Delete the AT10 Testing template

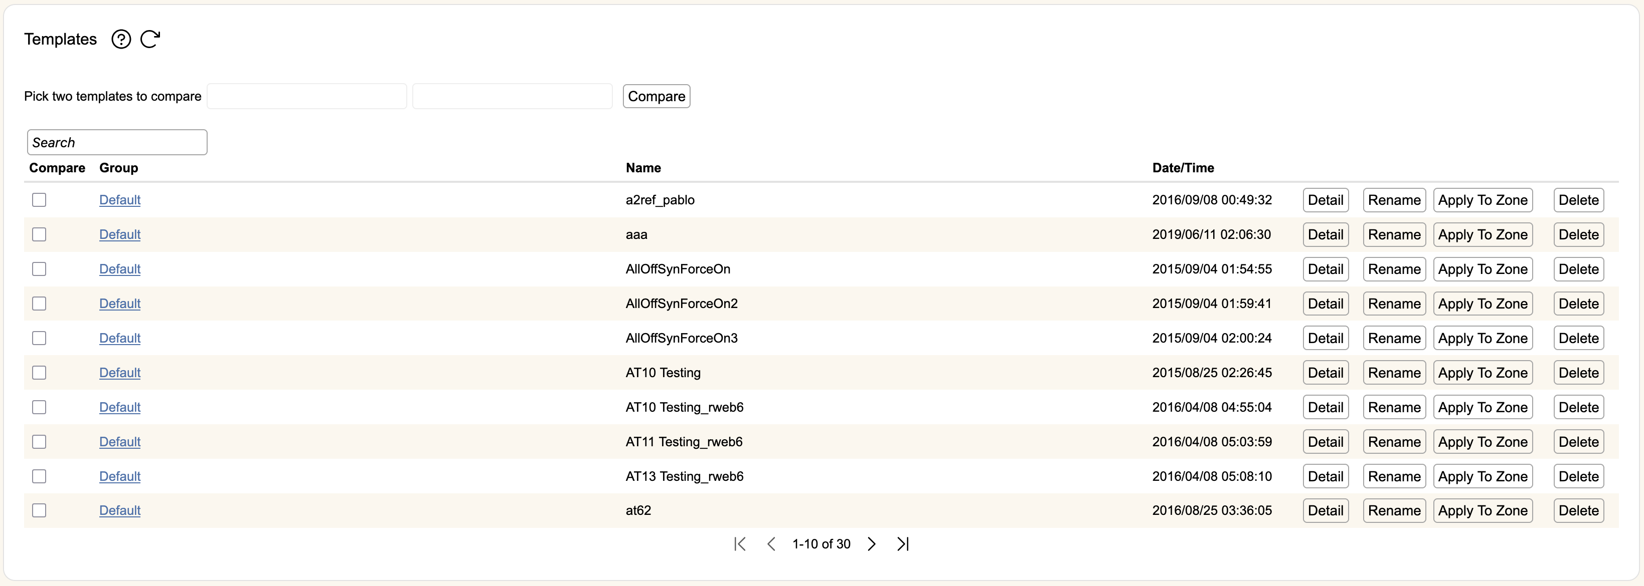(1579, 373)
